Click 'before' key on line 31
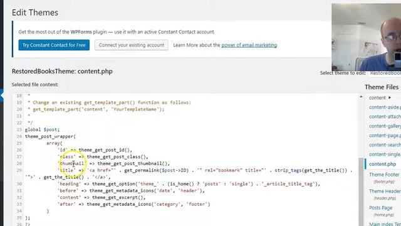The image size is (401, 226). tap(68, 191)
